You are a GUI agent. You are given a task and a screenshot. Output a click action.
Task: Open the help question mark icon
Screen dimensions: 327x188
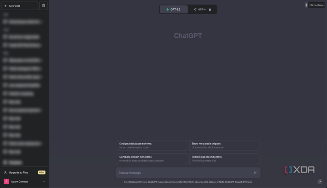tap(320, 182)
